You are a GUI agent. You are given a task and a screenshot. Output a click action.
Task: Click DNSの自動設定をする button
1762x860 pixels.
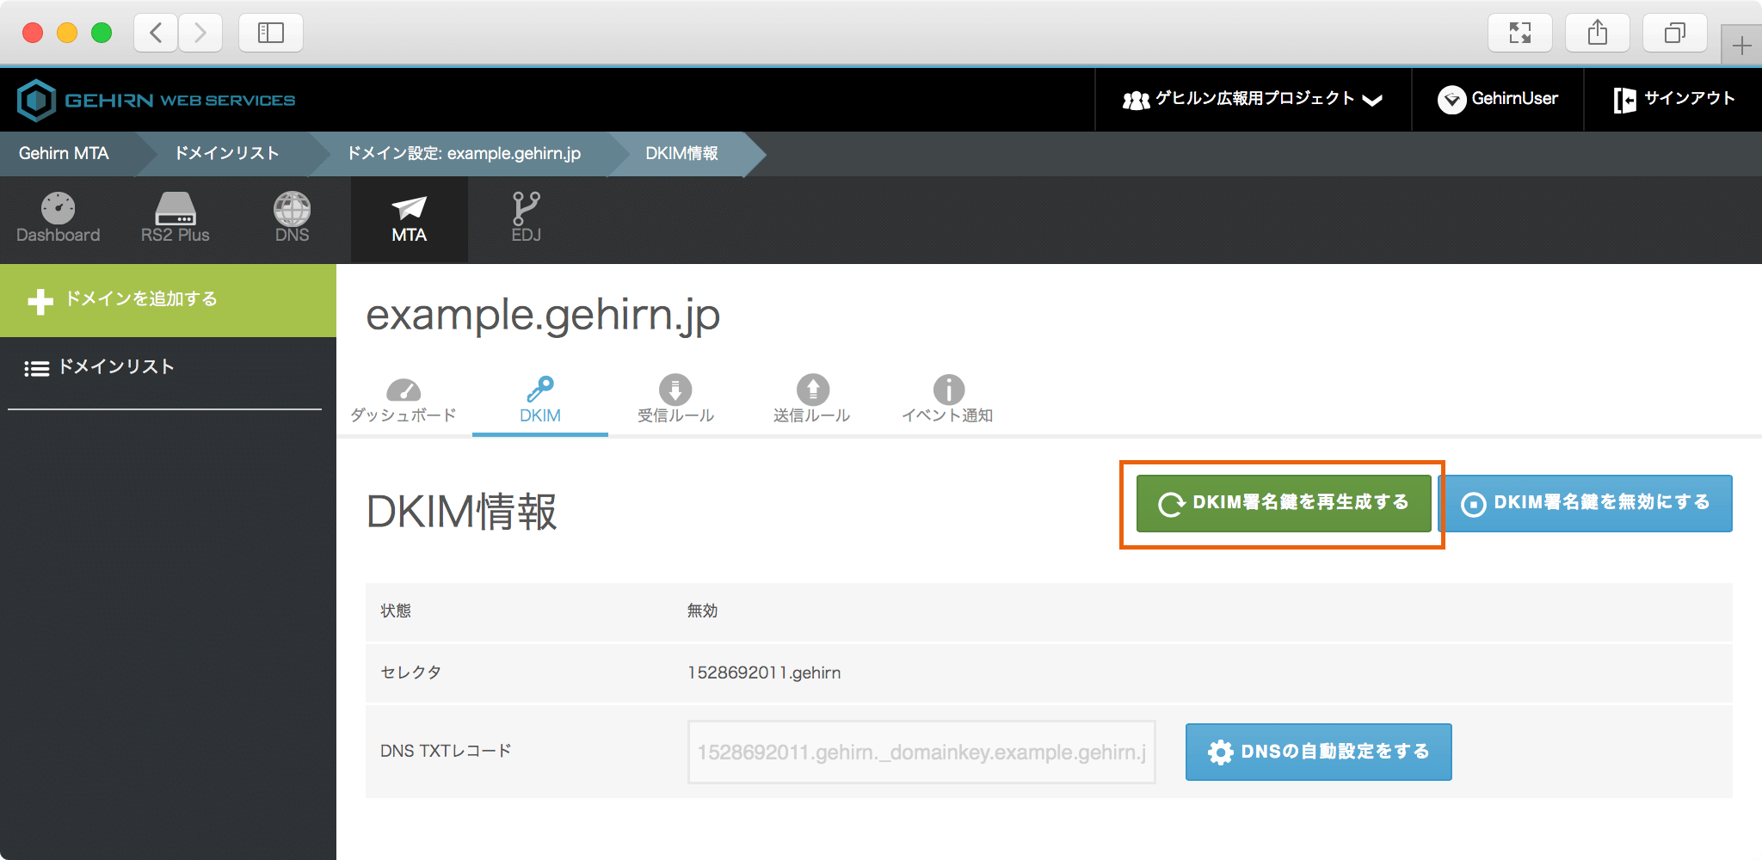pos(1318,752)
